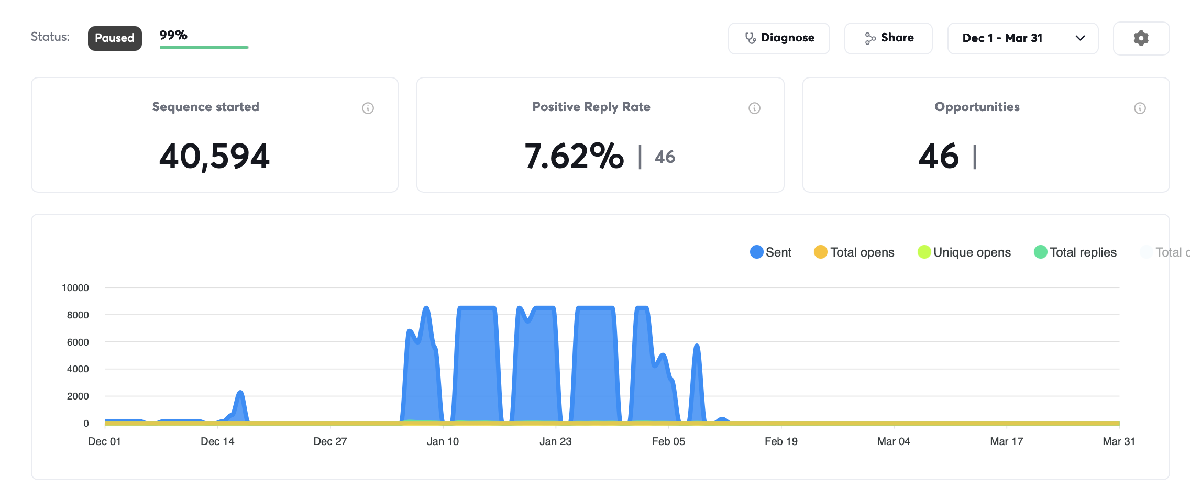1190x488 pixels.
Task: Open the Positive Reply Rate info icon
Action: [754, 108]
